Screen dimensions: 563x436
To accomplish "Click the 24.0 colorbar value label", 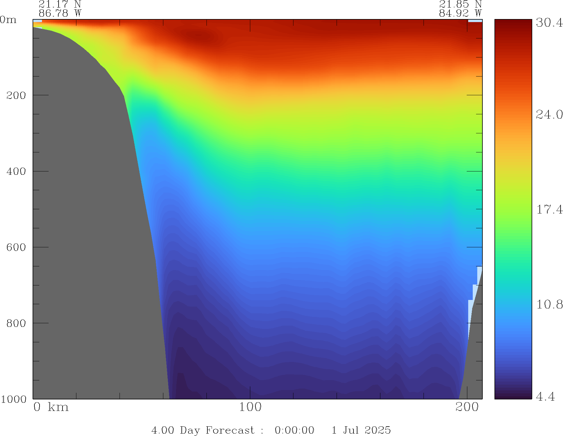I will tap(549, 115).
